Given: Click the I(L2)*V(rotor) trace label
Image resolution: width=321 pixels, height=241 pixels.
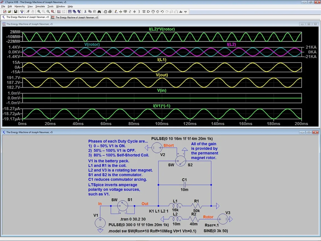Looking at the screenshot, I should pos(162,29).
